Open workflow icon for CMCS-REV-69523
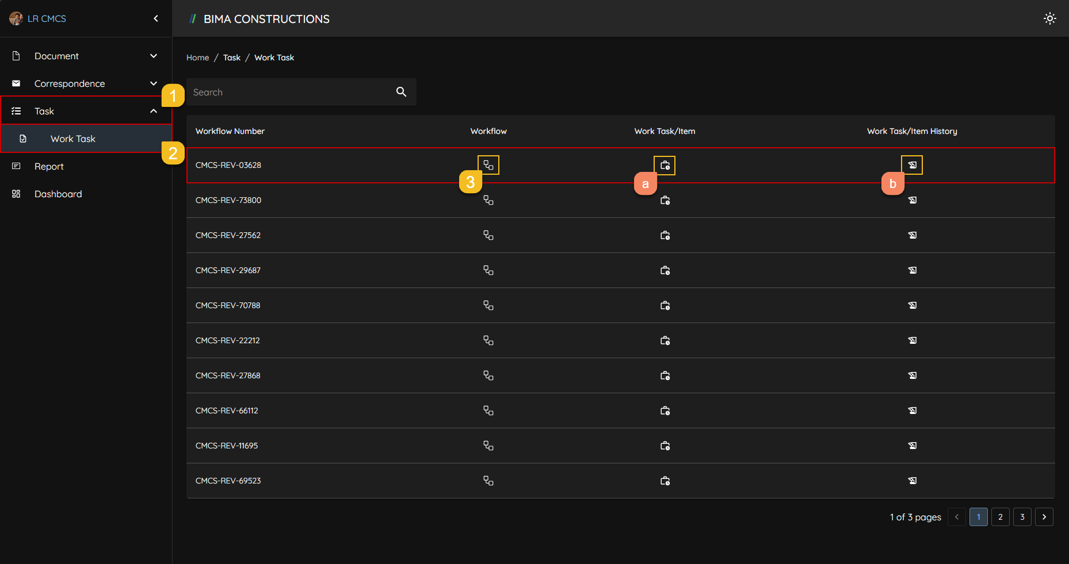Image resolution: width=1069 pixels, height=564 pixels. [x=488, y=481]
